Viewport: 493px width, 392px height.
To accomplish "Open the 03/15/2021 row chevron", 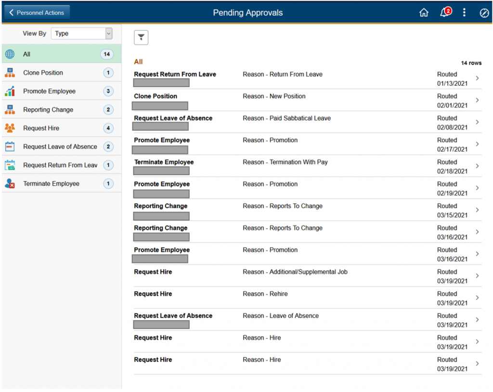I will coord(477,210).
